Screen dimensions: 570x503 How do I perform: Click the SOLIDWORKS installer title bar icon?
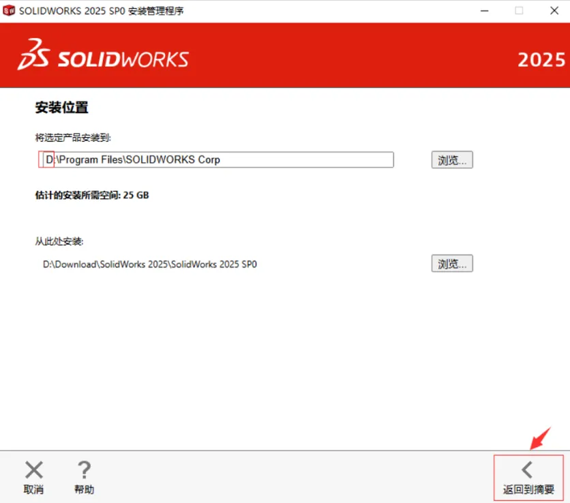[9, 10]
